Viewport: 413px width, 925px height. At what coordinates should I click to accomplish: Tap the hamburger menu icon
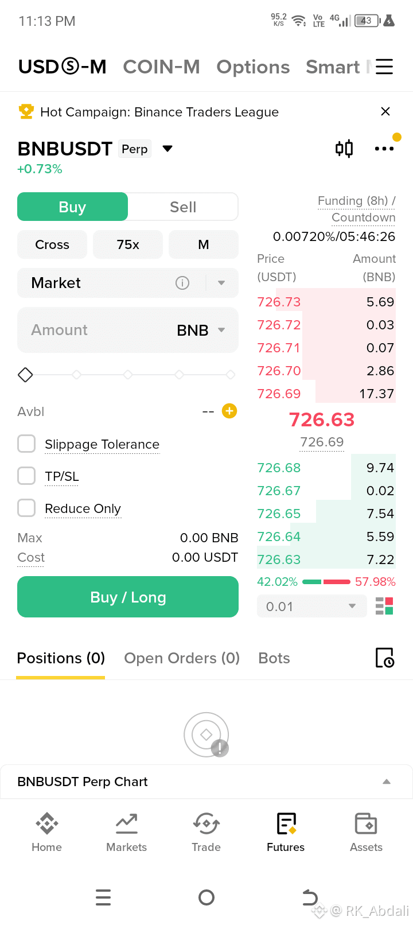click(384, 67)
